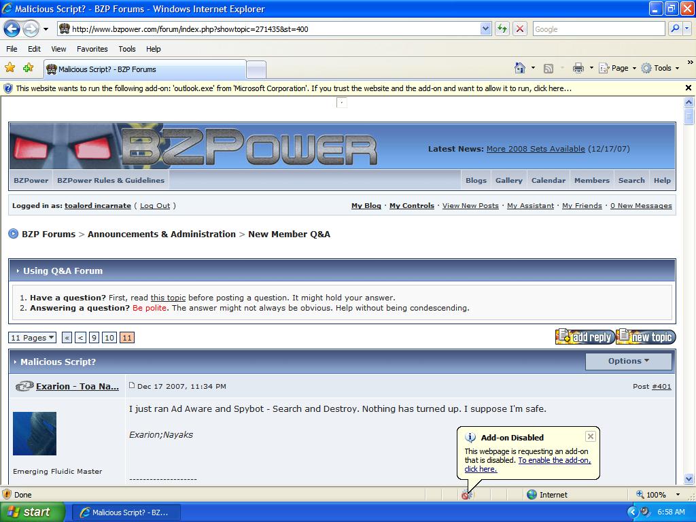Viewport: 696px width, 522px height.
Task: Open a new blank tab
Action: coord(256,70)
